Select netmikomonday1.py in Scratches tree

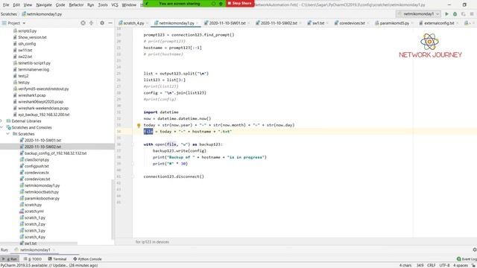[x=42, y=185]
